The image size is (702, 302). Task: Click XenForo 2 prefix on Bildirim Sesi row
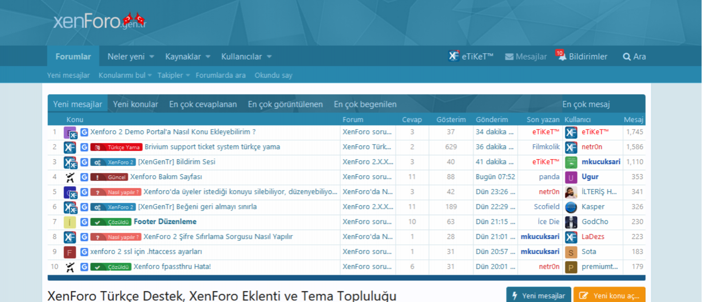click(x=113, y=162)
